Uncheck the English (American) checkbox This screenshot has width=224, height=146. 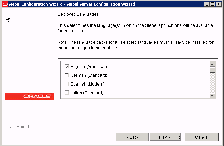tap(67, 66)
